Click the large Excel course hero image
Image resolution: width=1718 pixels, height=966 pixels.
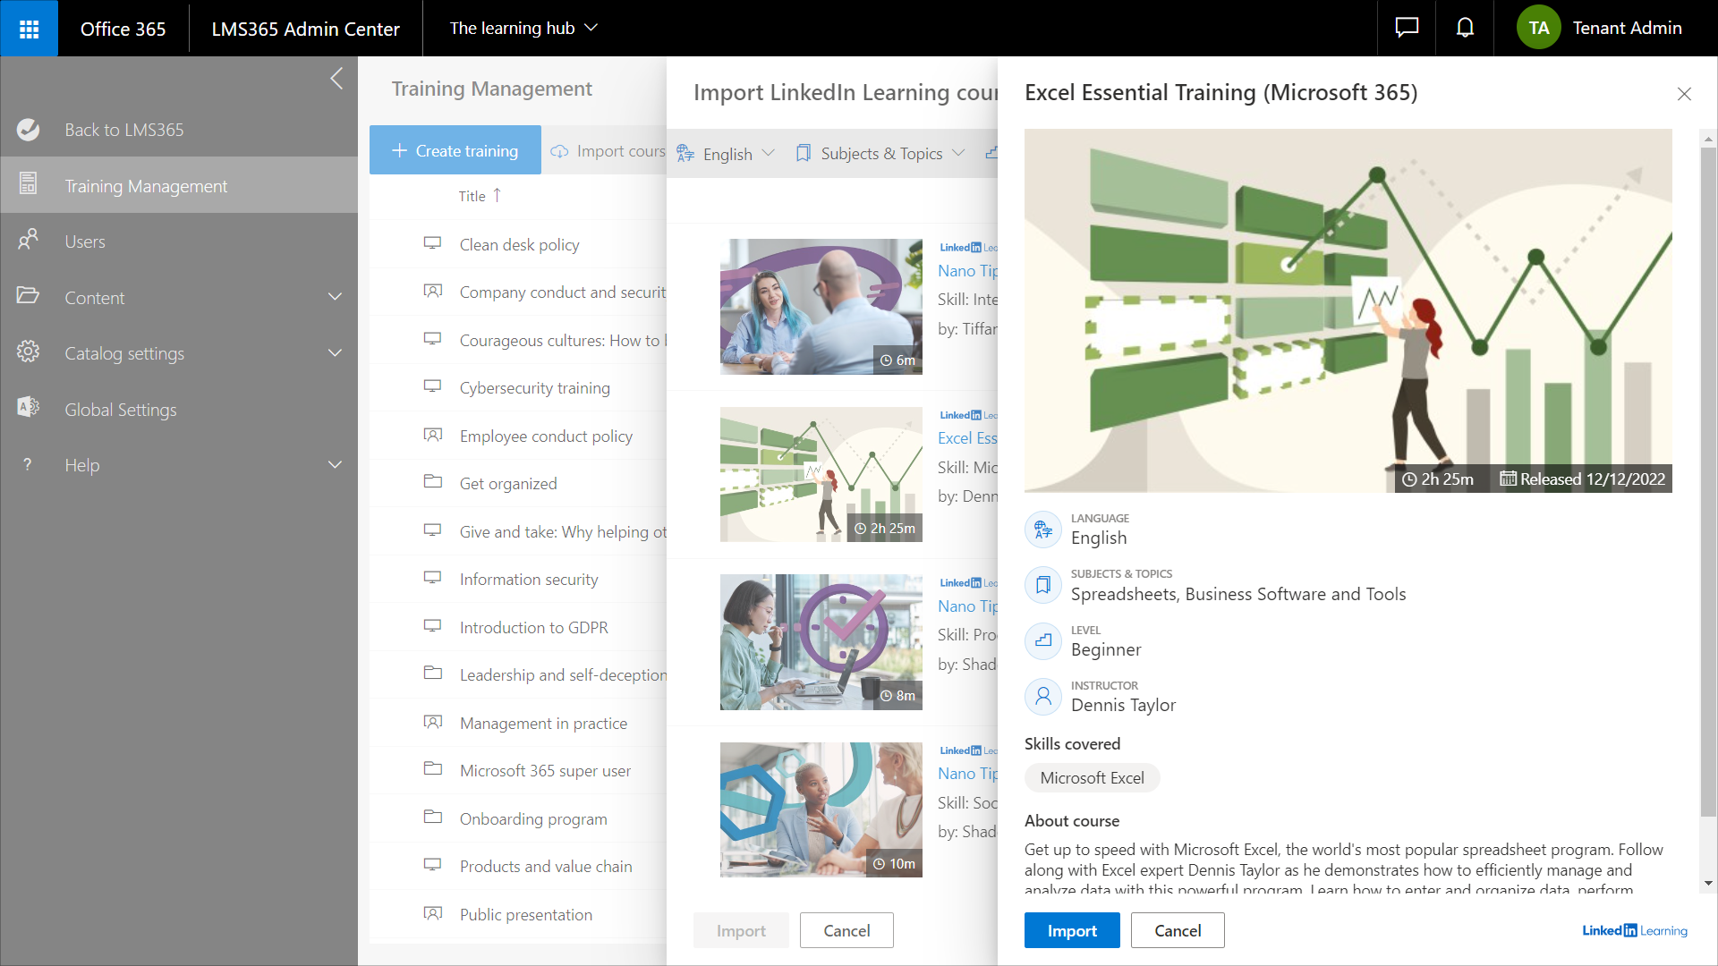[1348, 310]
